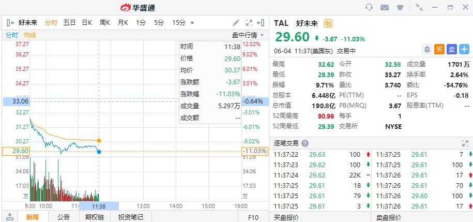Click the blue current price marker dot

tap(99, 152)
